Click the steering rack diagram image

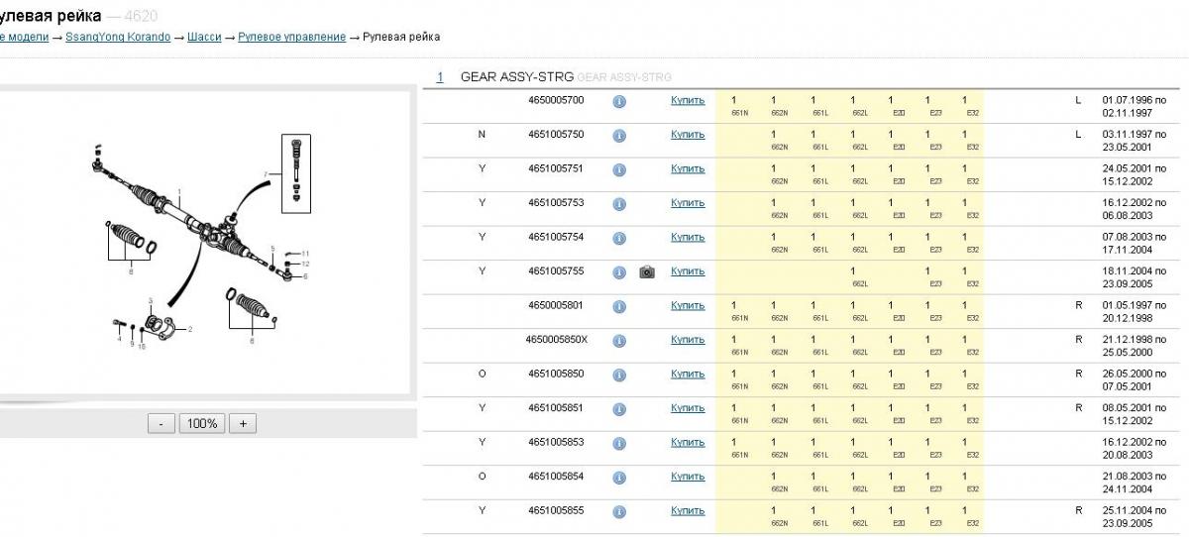198,243
